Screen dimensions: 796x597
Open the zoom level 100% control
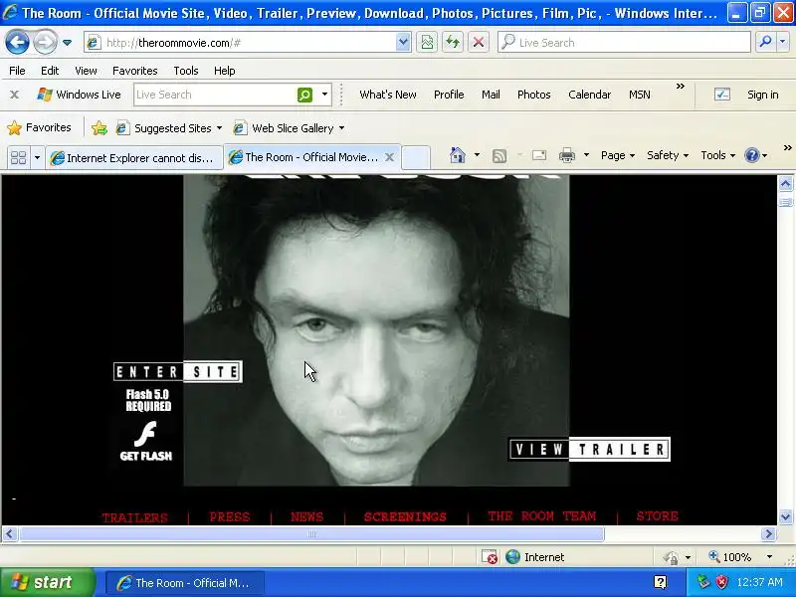click(740, 557)
